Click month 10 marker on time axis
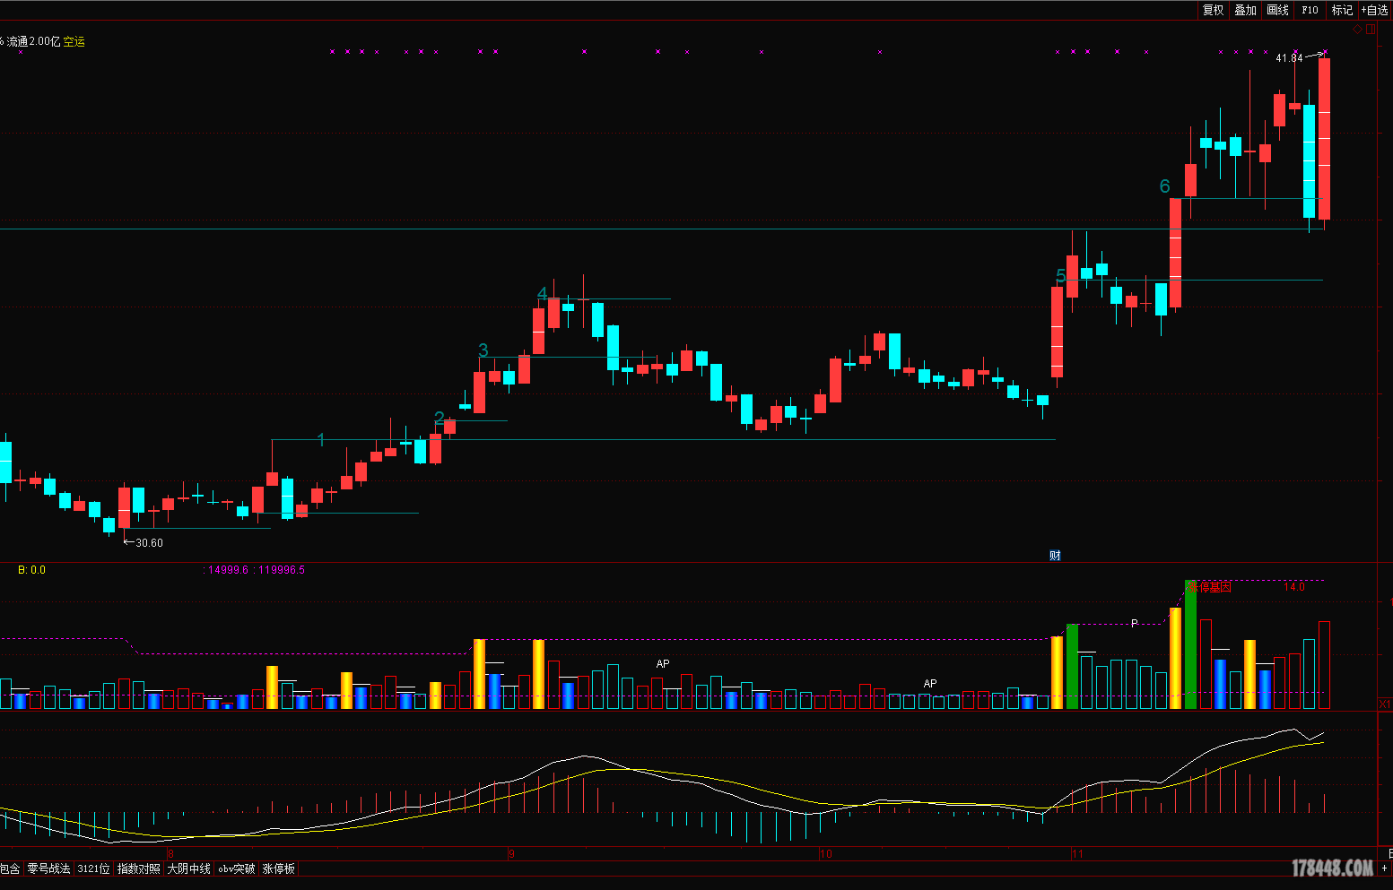 tap(826, 854)
